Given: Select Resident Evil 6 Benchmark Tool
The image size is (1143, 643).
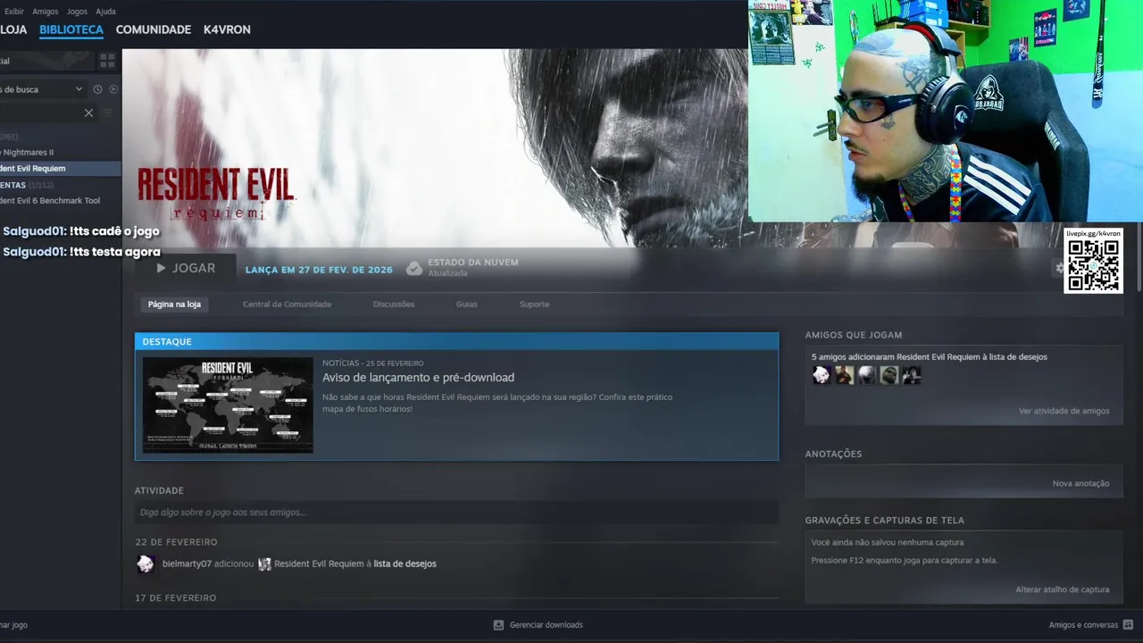Looking at the screenshot, I should (60, 201).
